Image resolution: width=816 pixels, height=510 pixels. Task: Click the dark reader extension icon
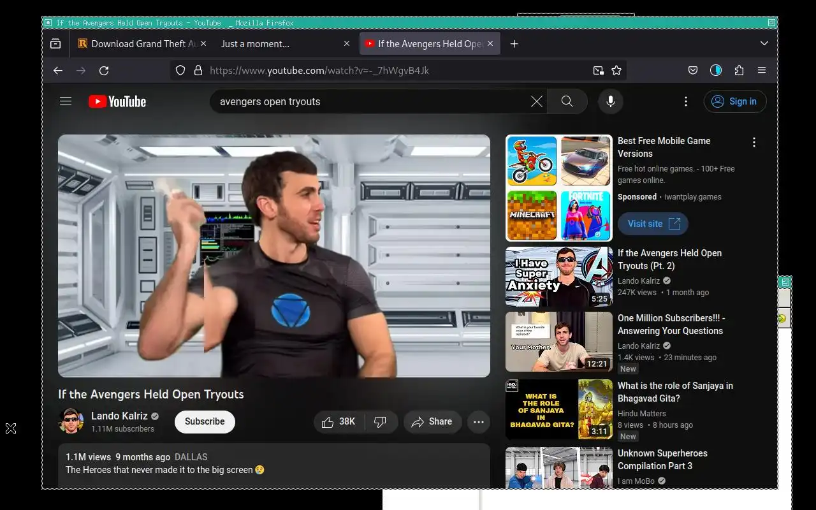click(x=716, y=71)
